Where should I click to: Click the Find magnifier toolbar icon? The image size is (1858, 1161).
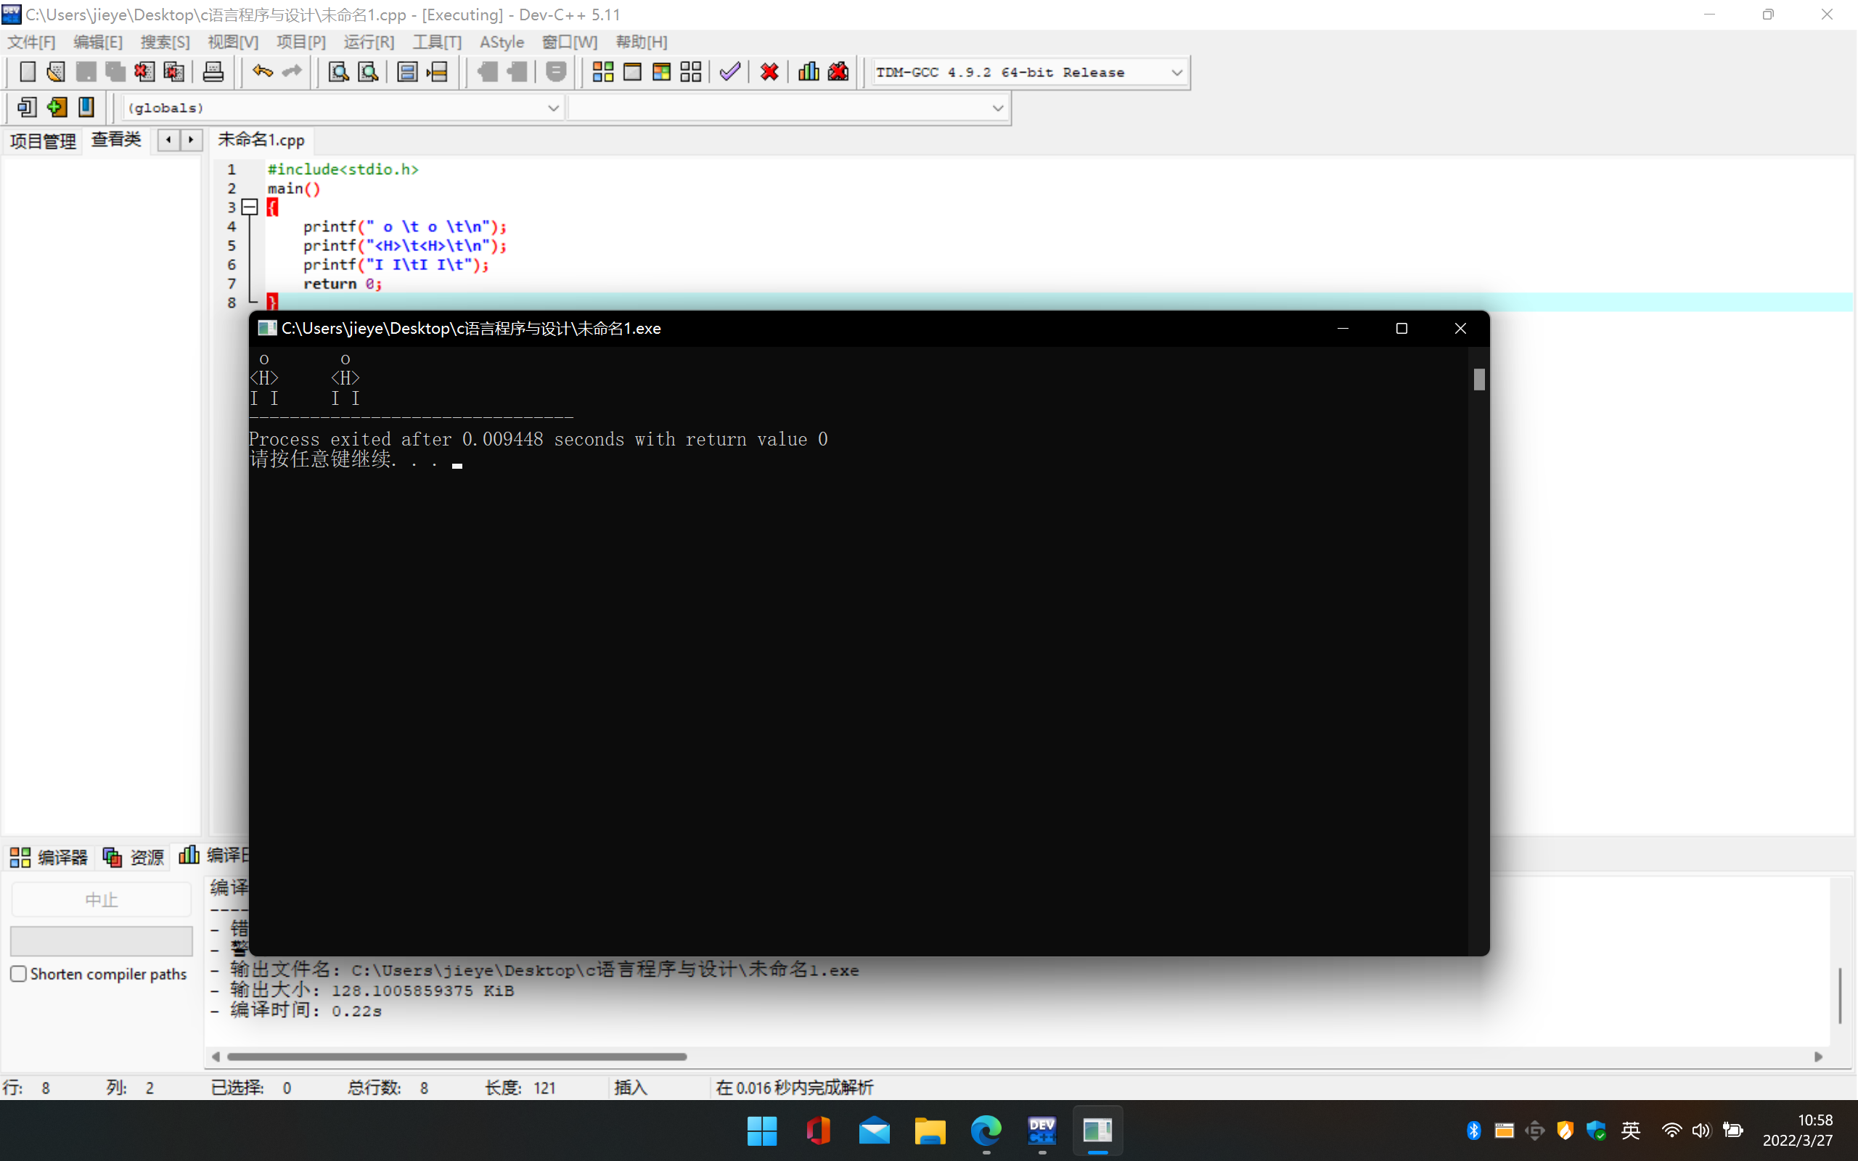339,72
